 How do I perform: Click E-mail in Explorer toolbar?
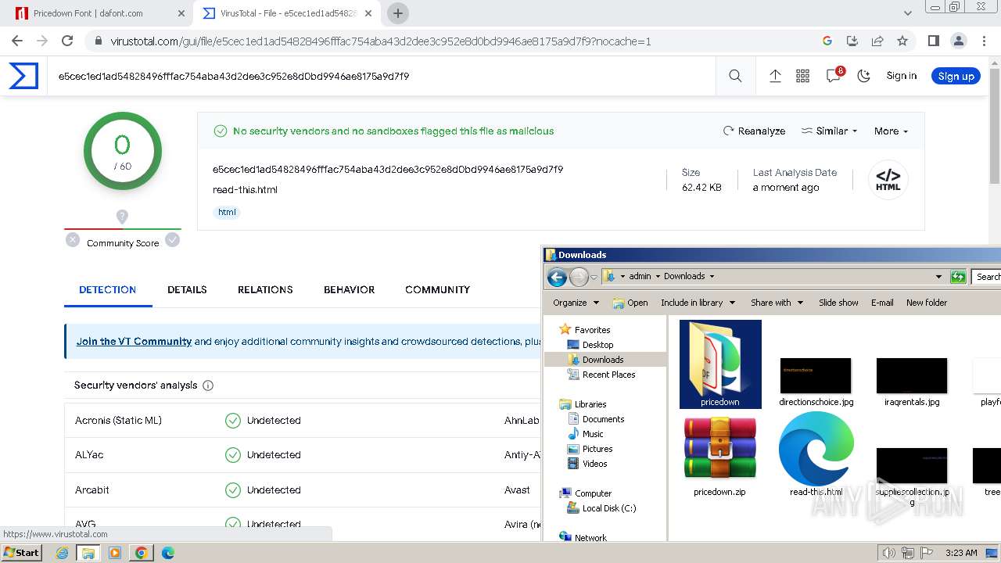pos(882,303)
